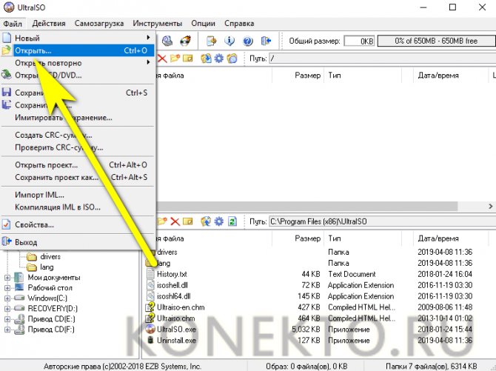The width and height of the screenshot is (496, 371).
Task: Click the add-to-image icon in local toolbar
Action: point(206,221)
